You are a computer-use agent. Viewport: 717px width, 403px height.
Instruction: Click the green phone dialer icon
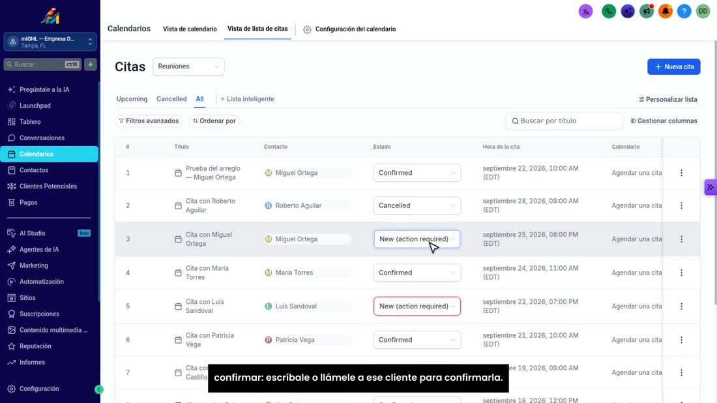point(609,12)
